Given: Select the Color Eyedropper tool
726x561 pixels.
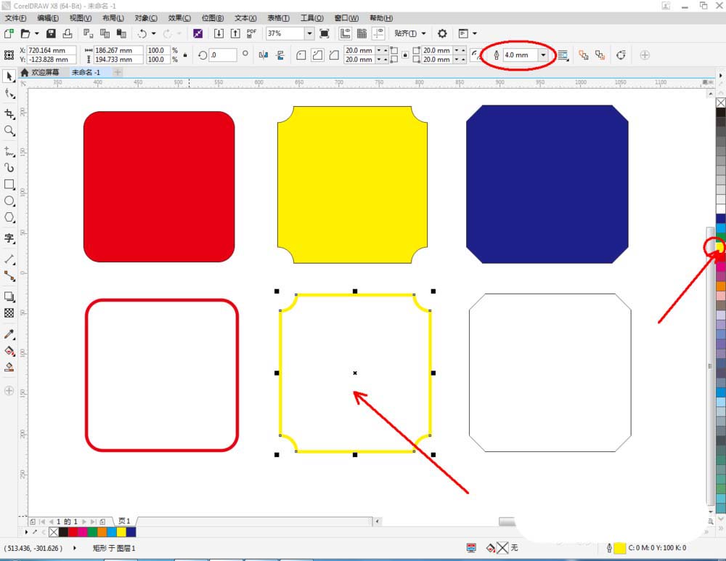Looking at the screenshot, I should pos(9,334).
